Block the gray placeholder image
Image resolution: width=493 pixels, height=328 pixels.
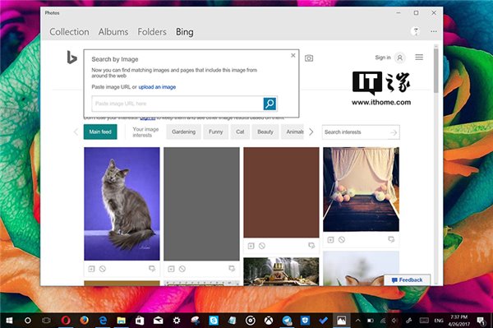click(182, 269)
